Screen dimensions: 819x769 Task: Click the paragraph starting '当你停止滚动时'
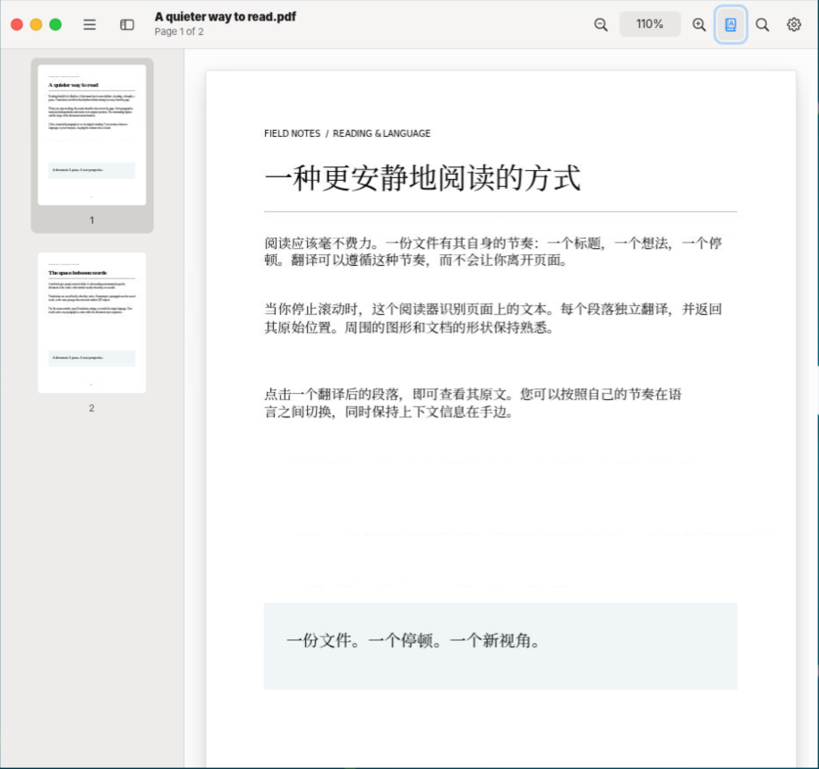[493, 318]
